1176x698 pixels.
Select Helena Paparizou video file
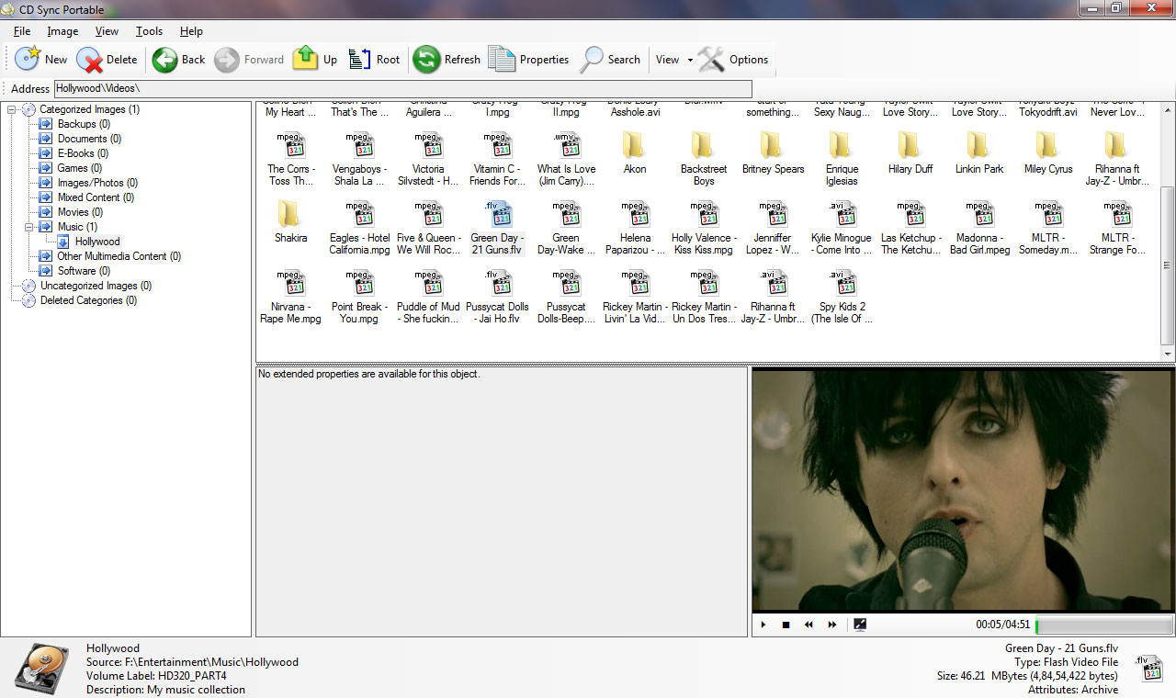[x=634, y=227]
